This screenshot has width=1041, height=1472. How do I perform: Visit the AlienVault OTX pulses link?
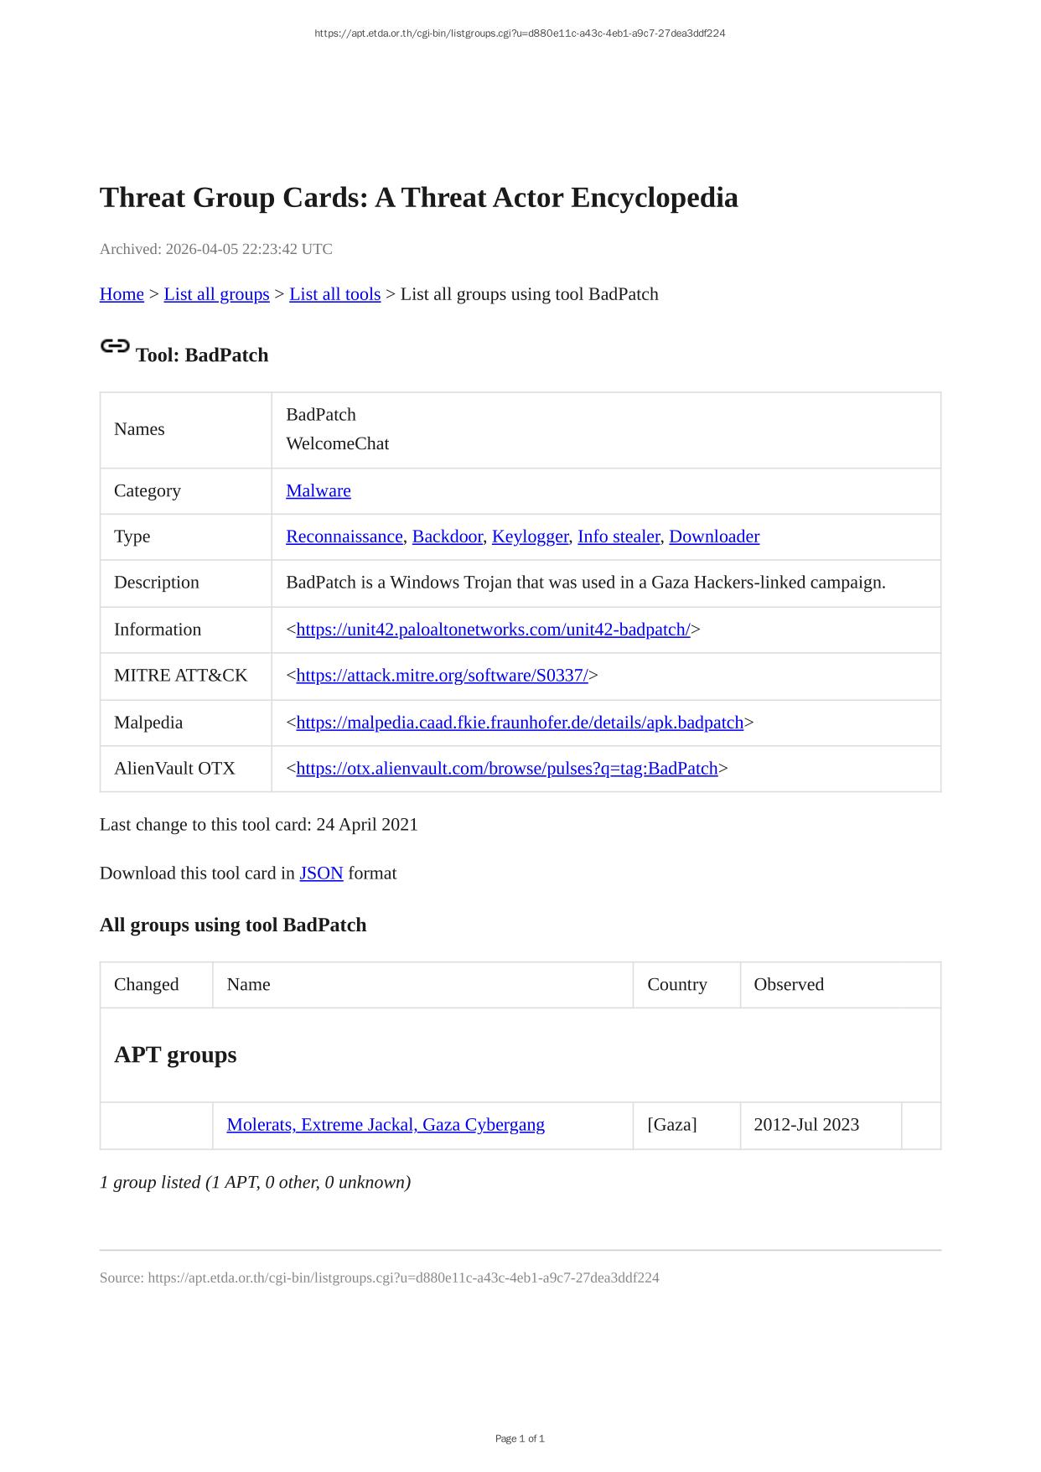[x=507, y=769]
